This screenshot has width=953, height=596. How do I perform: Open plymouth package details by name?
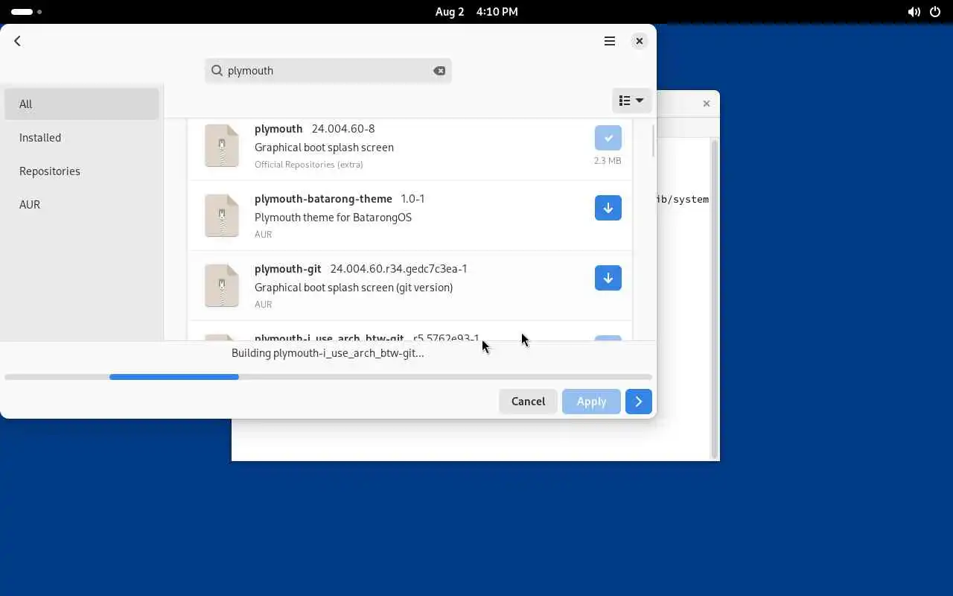click(x=278, y=128)
